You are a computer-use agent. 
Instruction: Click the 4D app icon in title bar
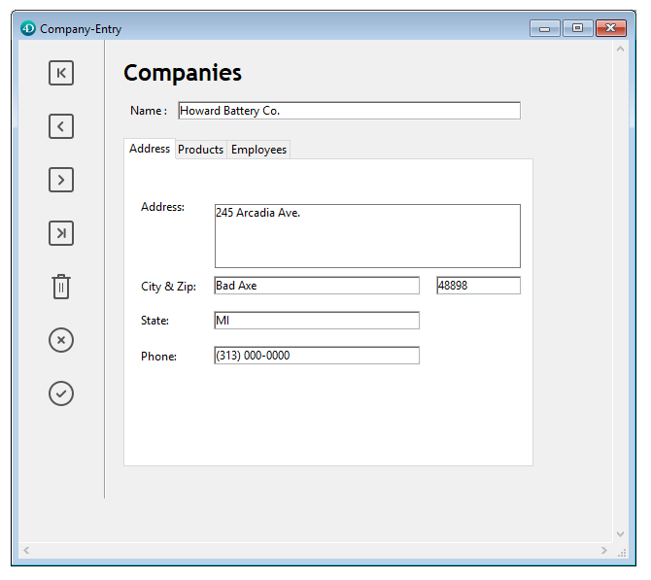click(27, 29)
